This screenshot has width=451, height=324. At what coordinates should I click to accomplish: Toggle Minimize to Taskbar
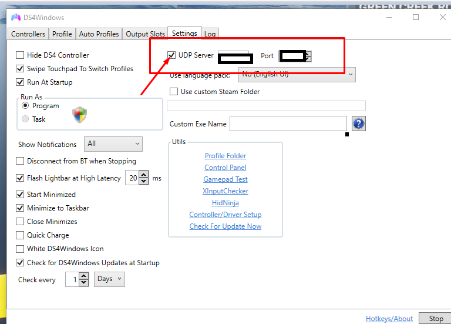click(20, 208)
